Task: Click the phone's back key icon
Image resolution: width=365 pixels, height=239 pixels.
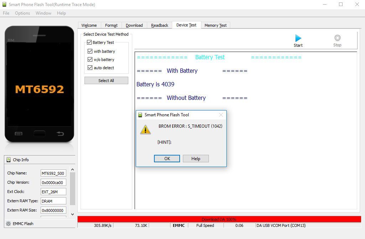Action: click(60, 133)
